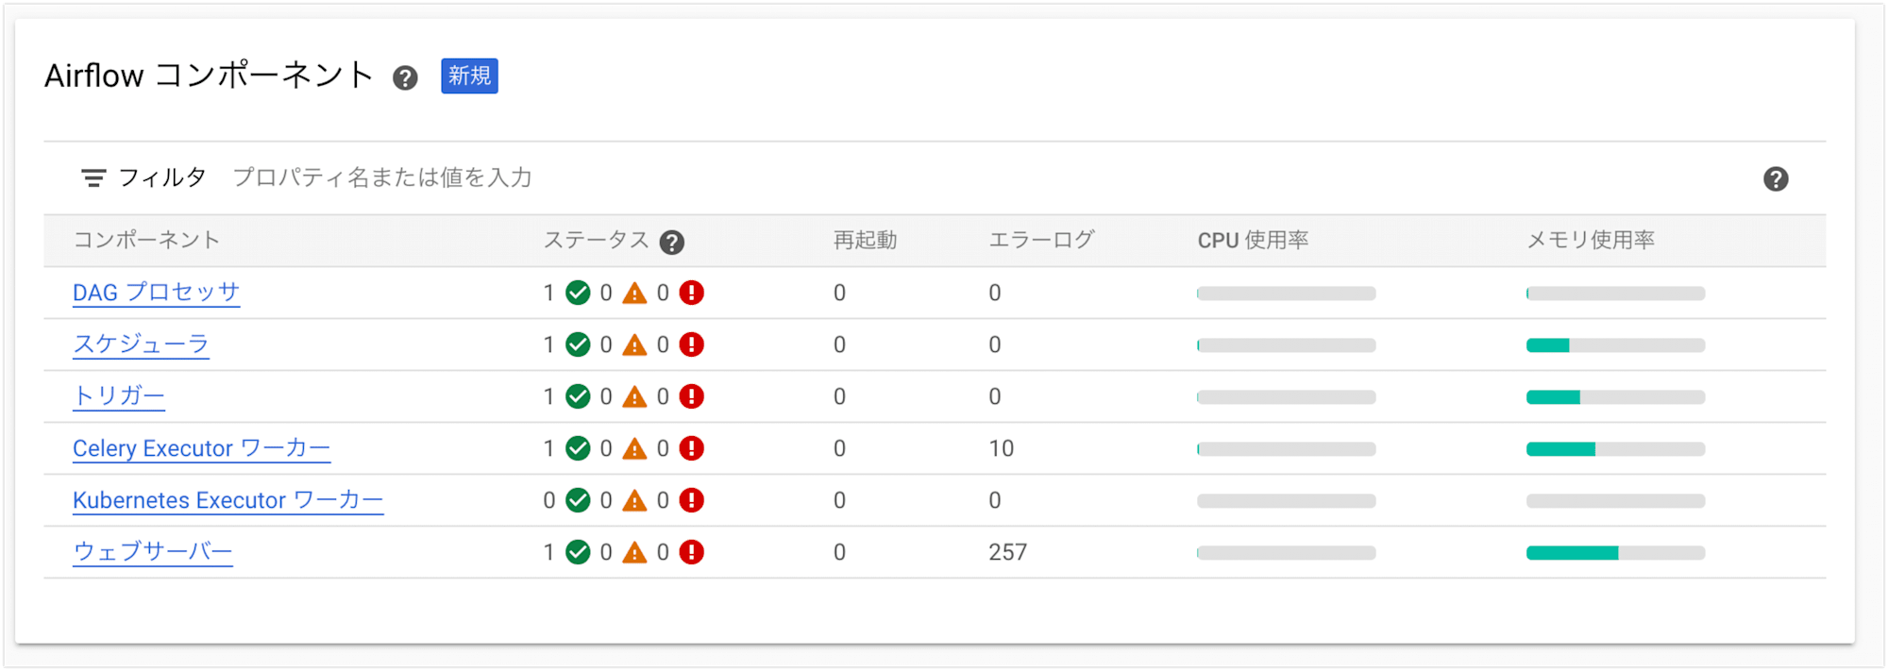This screenshot has width=1888, height=671.
Task: Click help icon beside Airflow コンポーネント title
Action: [405, 78]
